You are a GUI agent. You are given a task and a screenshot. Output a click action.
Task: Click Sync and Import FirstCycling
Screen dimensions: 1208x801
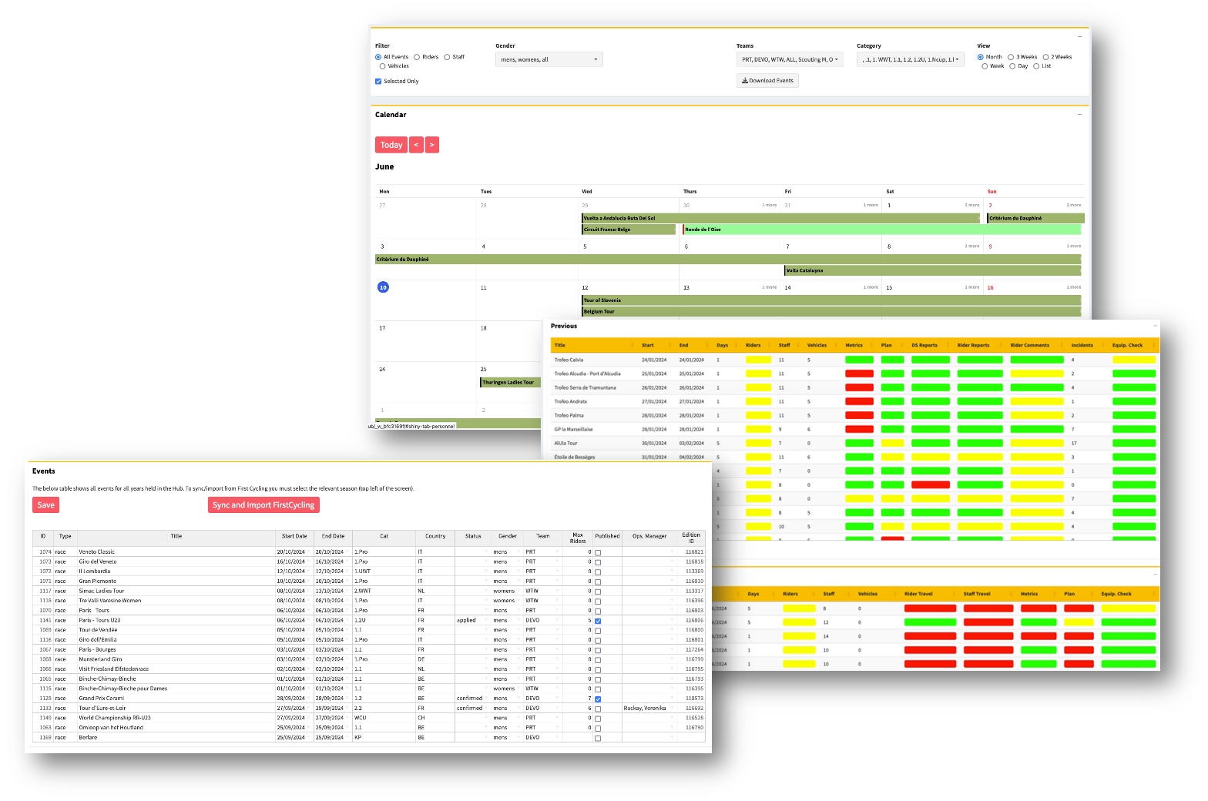coord(263,505)
